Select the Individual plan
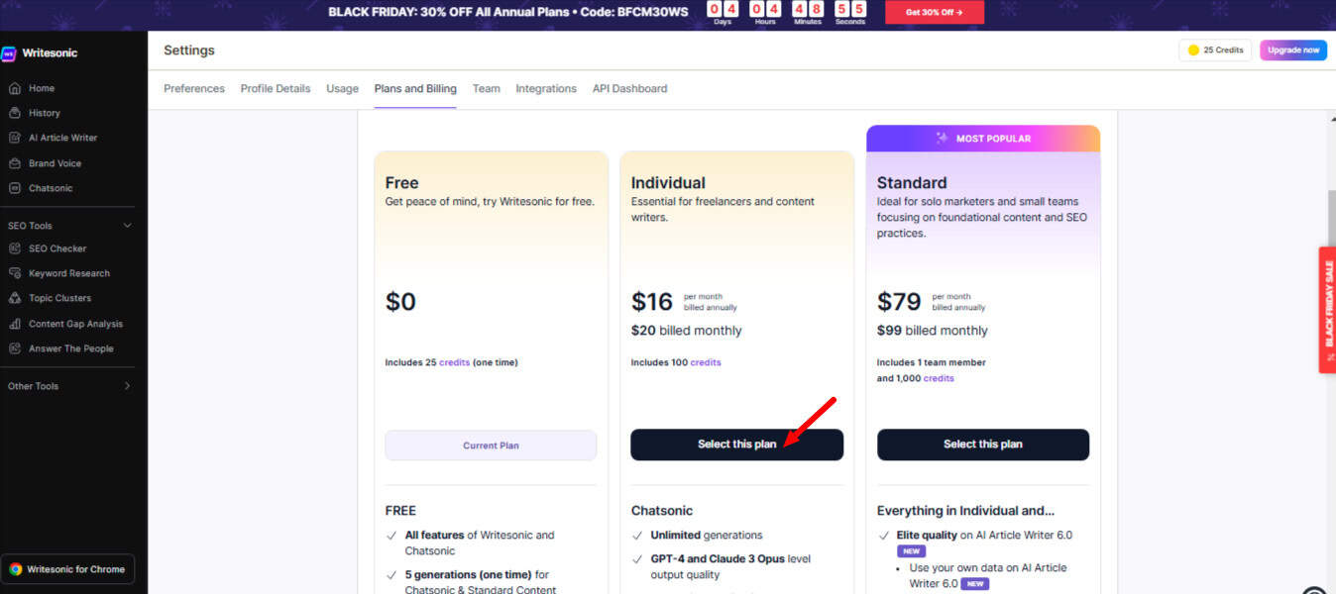This screenshot has width=1336, height=594. tap(736, 445)
